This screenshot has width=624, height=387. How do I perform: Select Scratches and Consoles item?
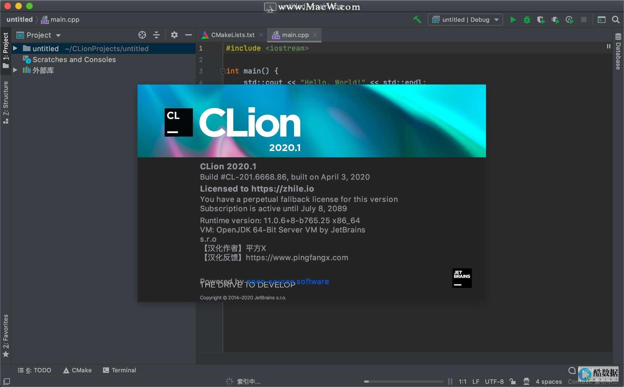74,60
